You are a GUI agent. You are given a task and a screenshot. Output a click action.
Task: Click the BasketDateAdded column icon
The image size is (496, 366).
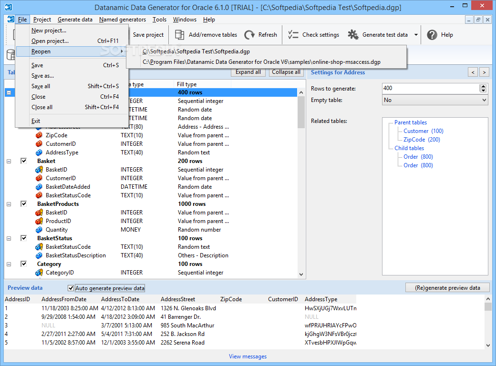pos(39,187)
